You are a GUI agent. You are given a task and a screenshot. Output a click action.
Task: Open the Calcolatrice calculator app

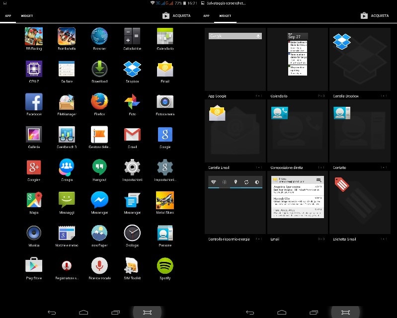132,36
